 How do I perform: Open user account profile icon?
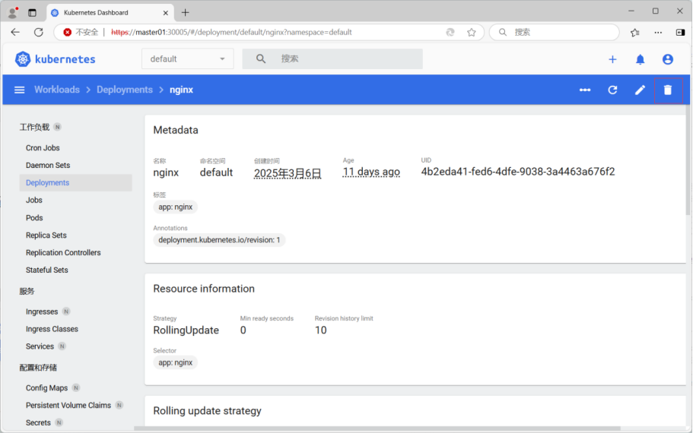(668, 59)
